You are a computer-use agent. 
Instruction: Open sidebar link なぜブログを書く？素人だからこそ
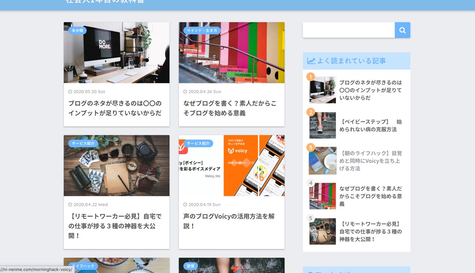point(370,196)
